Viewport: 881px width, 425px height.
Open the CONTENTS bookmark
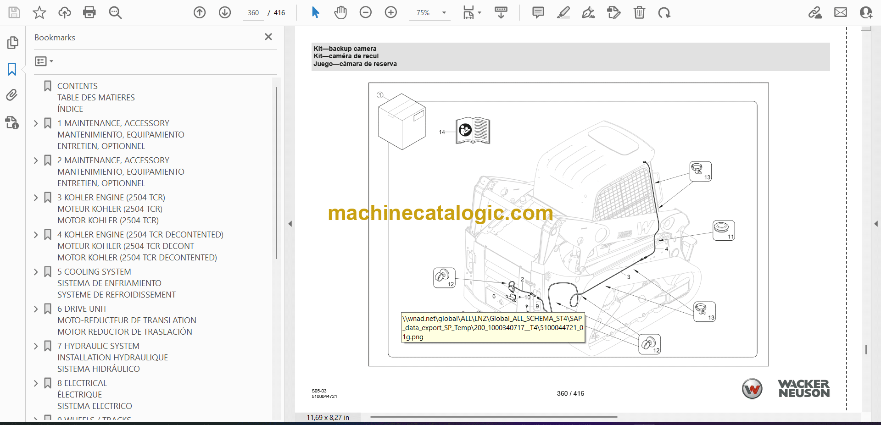click(x=77, y=86)
